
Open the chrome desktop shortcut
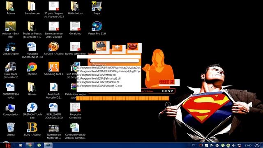click(32, 69)
